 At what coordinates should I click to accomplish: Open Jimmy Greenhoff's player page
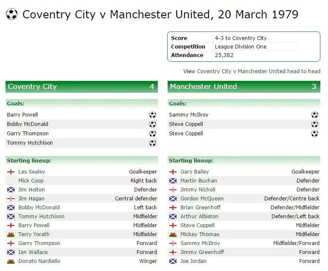(x=202, y=252)
